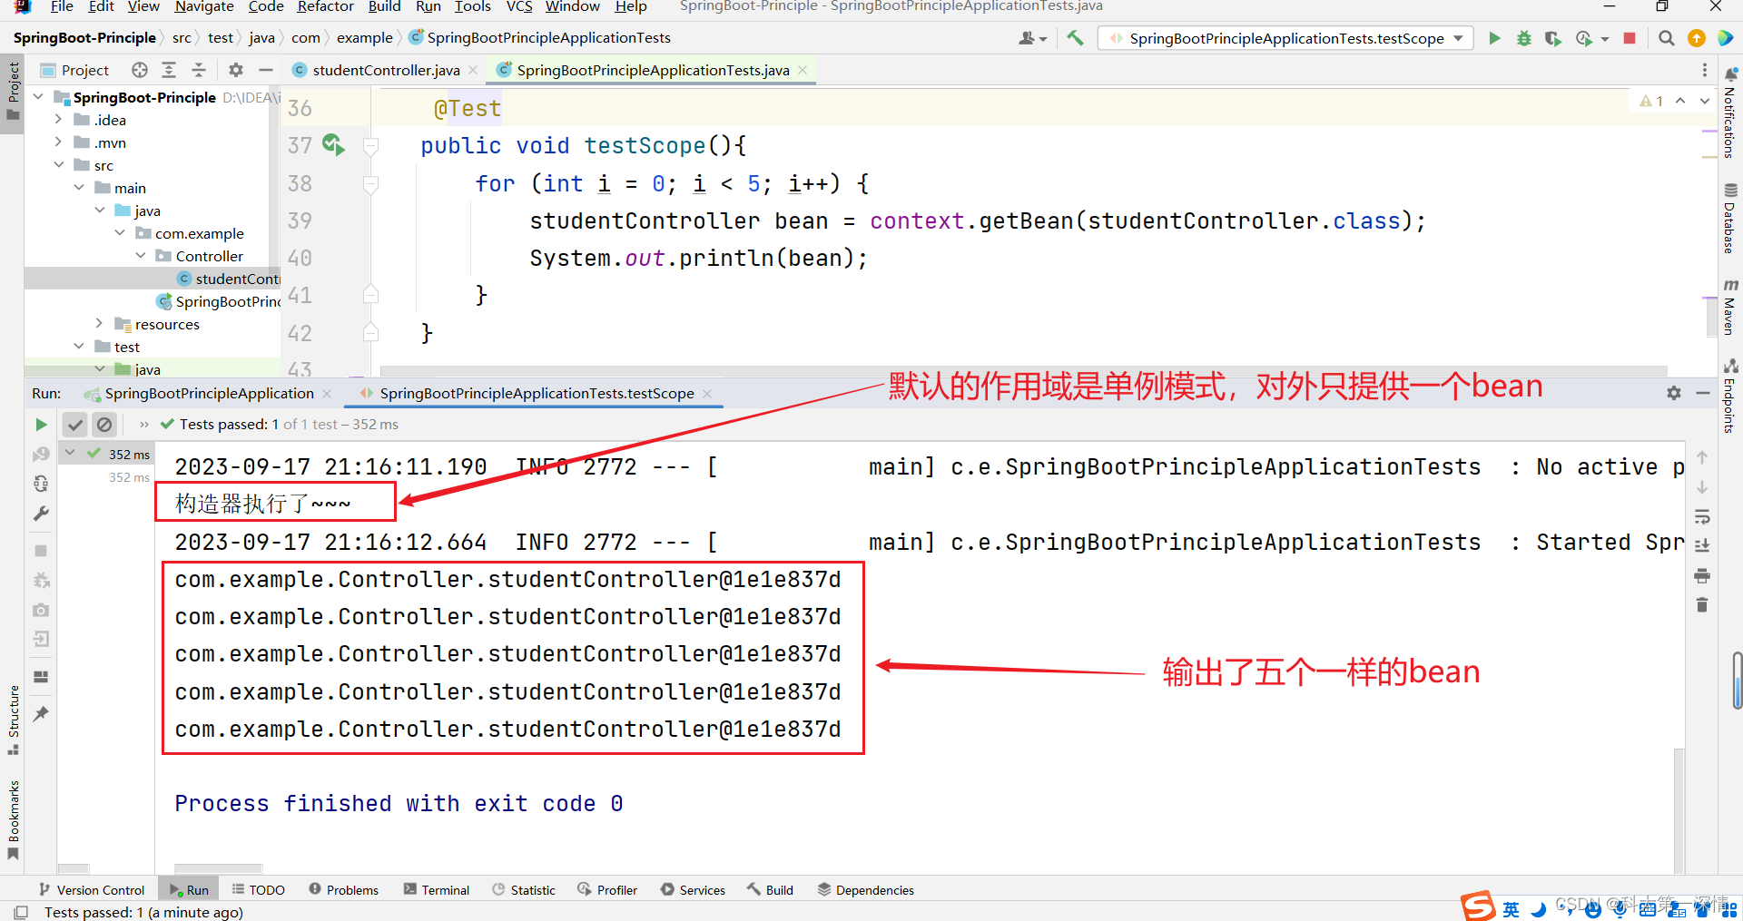
Task: Open Services tool window
Action: tap(694, 890)
